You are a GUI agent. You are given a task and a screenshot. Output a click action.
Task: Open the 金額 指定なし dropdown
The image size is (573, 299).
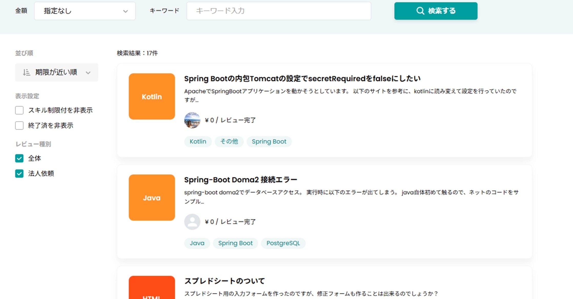point(85,11)
